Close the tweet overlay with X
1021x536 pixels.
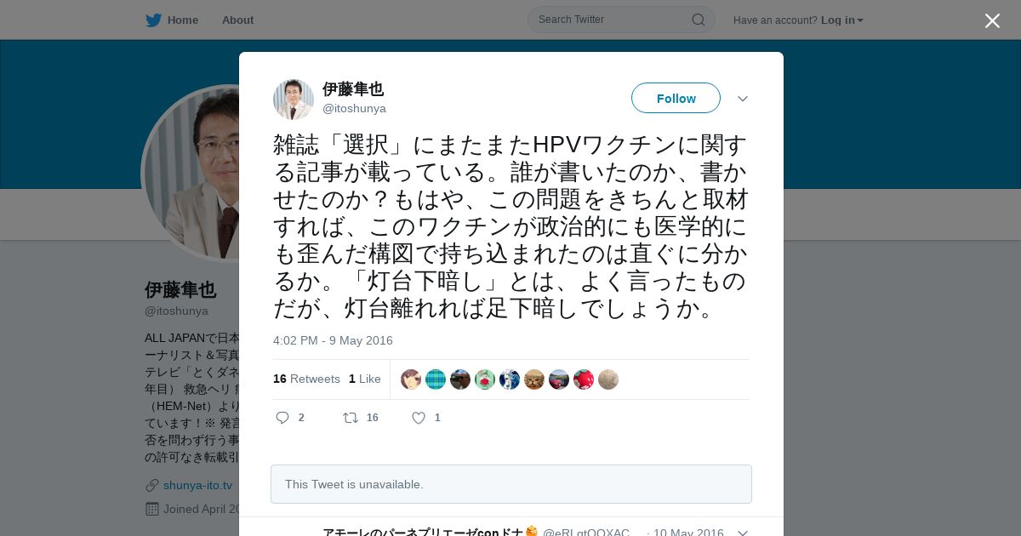pos(992,20)
